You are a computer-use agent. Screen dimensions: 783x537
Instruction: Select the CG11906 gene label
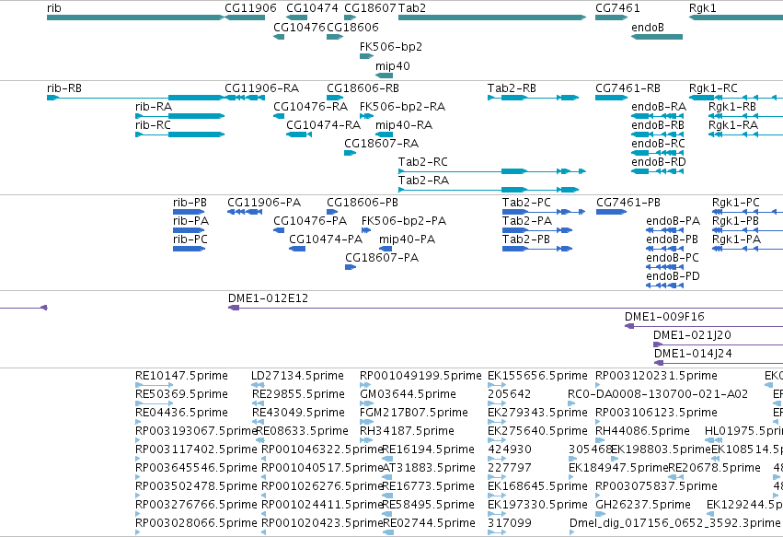pyautogui.click(x=250, y=8)
